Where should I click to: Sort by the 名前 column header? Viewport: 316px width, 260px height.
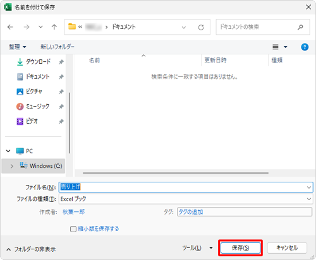pyautogui.click(x=94, y=61)
